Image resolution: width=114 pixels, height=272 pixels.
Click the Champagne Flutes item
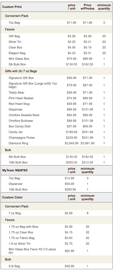(x=22, y=138)
